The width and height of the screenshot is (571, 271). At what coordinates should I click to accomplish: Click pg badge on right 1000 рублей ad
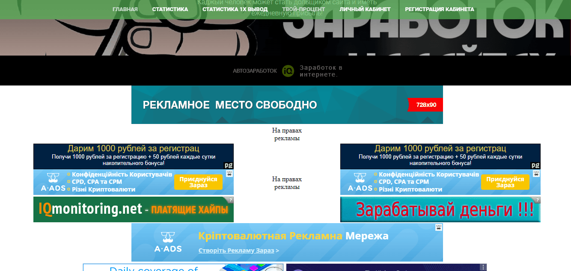coord(535,165)
